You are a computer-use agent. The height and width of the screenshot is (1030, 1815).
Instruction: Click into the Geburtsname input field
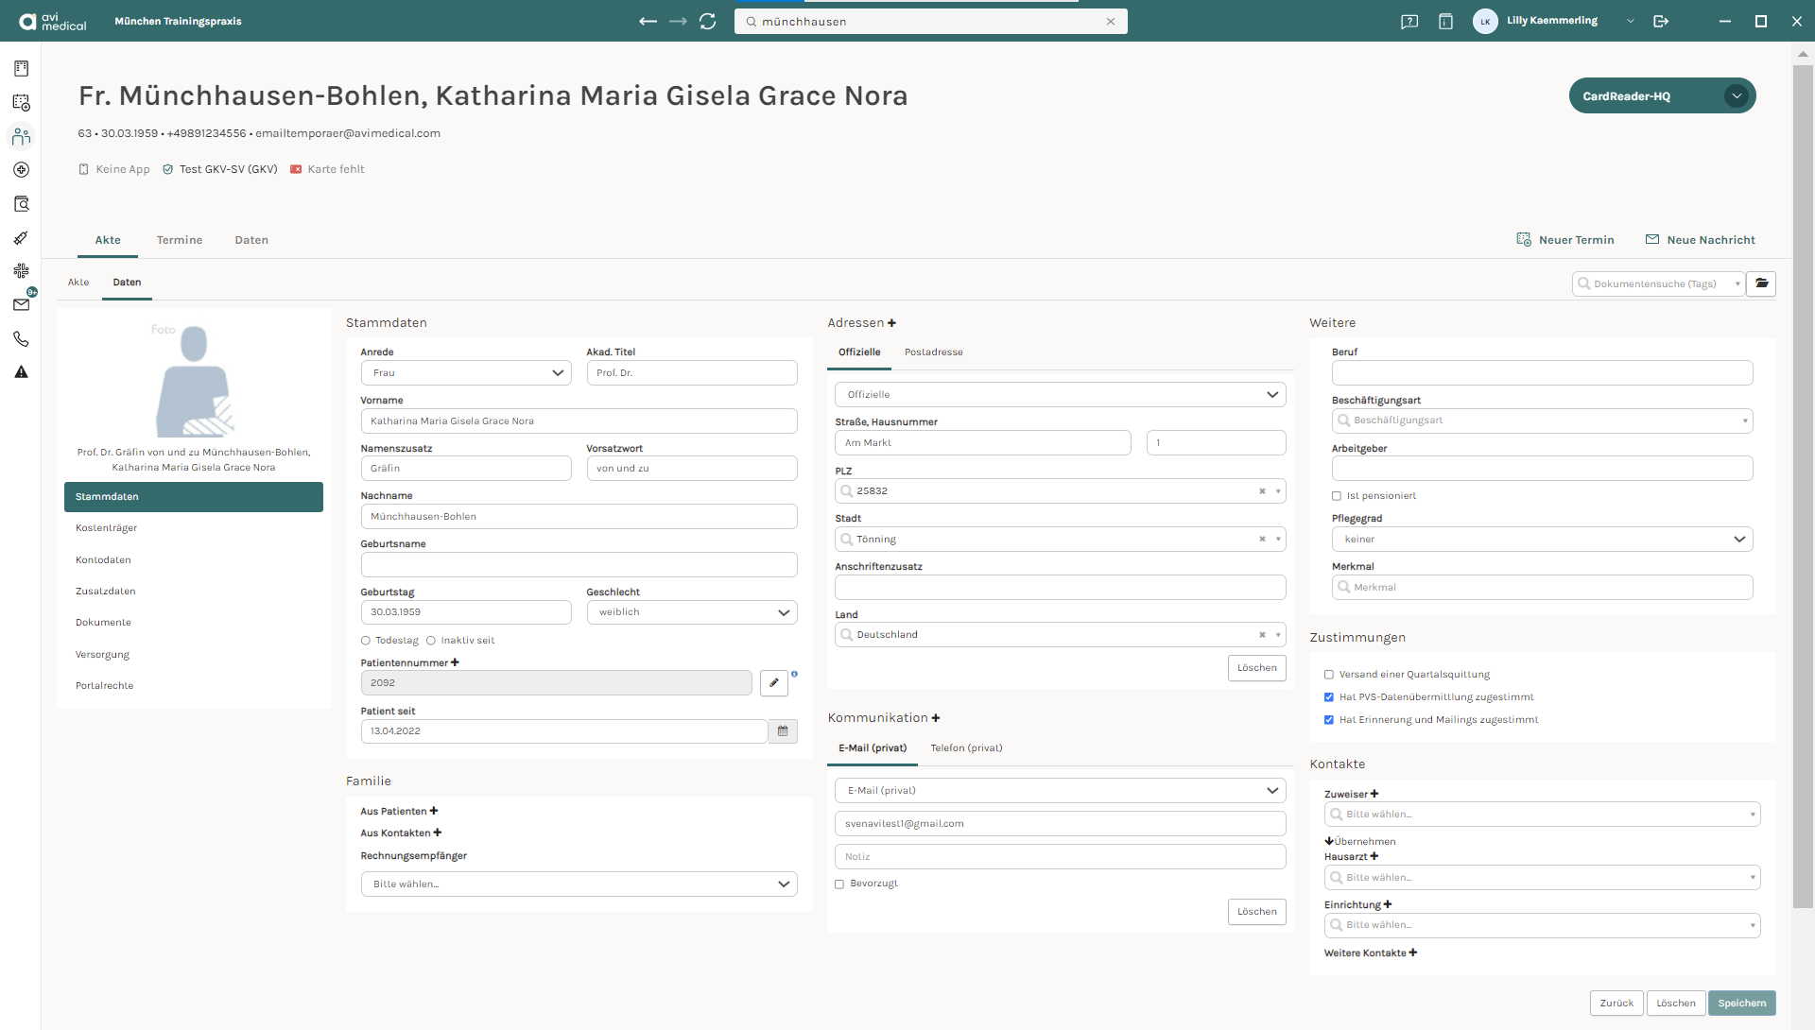(x=579, y=565)
